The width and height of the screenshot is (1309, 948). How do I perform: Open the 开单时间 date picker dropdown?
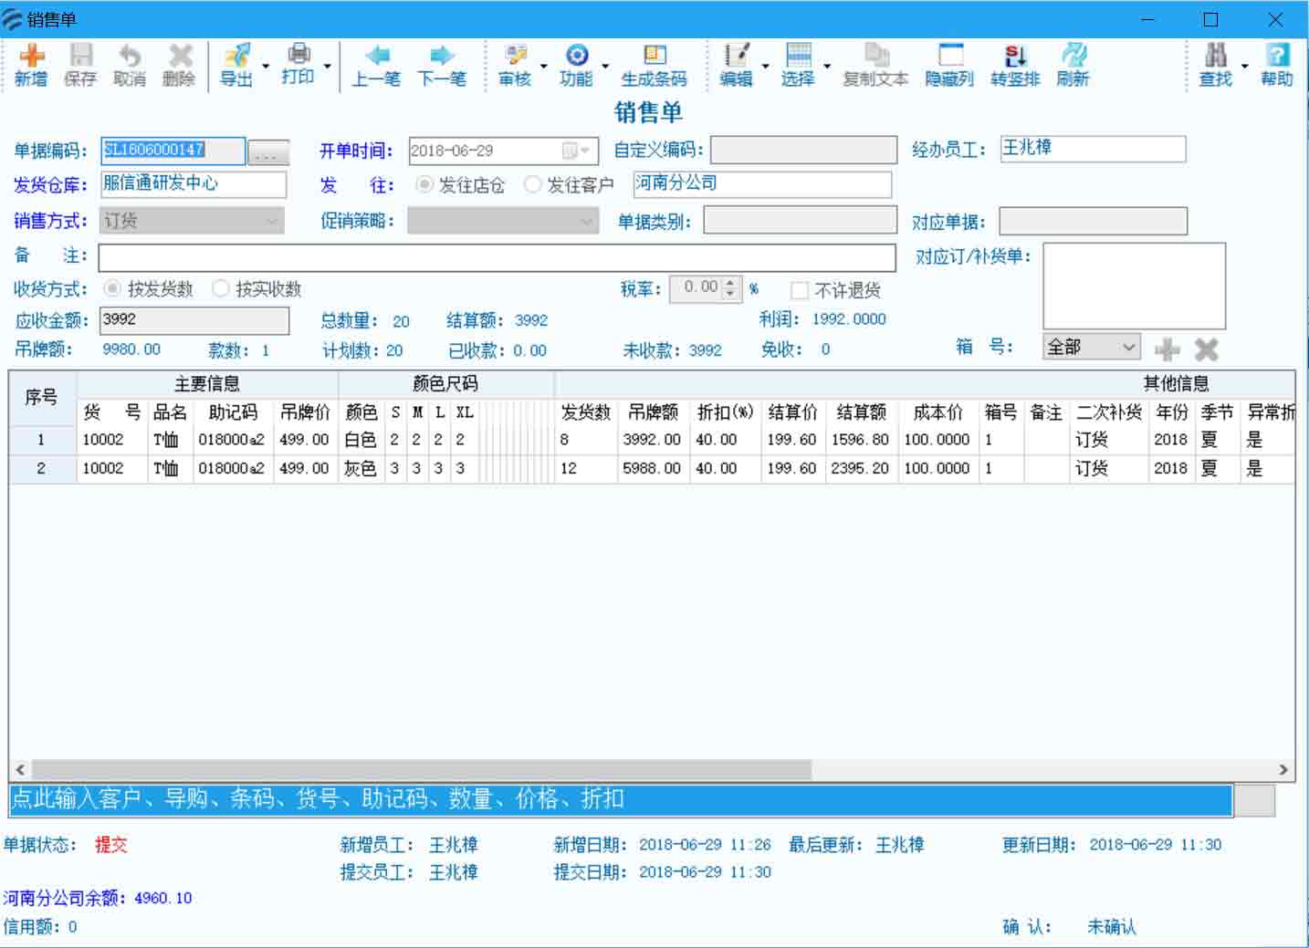tap(577, 151)
